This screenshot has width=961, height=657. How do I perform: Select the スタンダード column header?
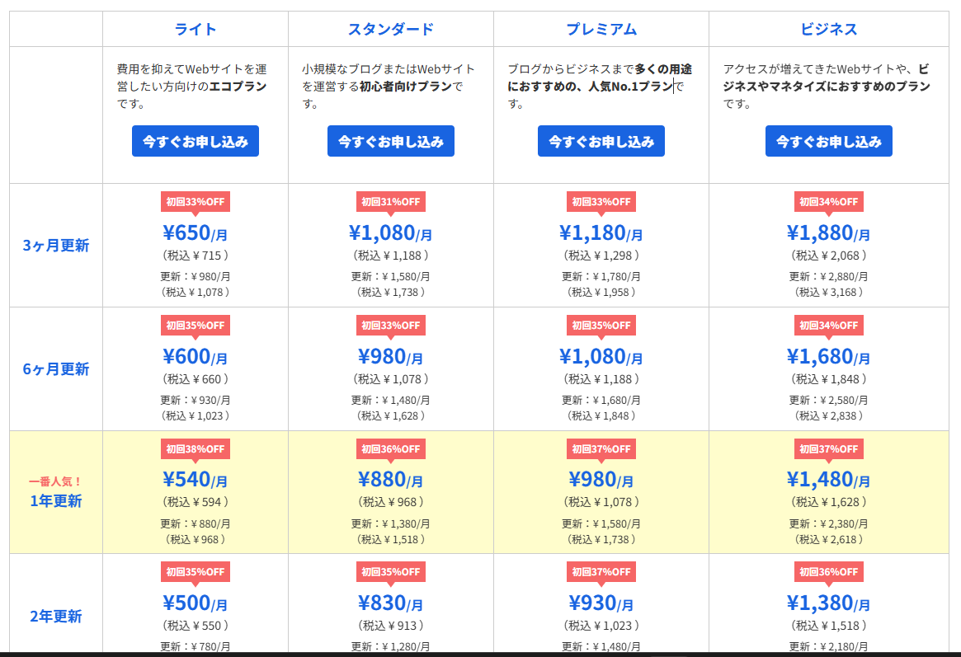391,30
